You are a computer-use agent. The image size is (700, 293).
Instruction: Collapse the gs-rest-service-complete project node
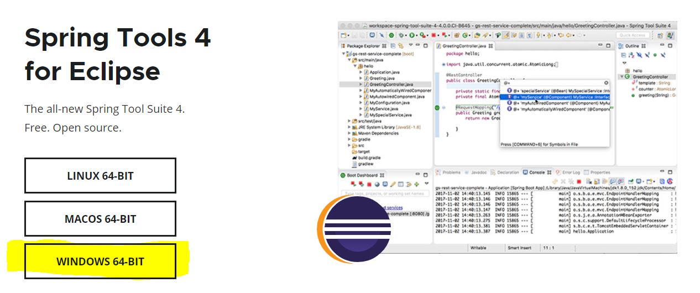click(343, 54)
